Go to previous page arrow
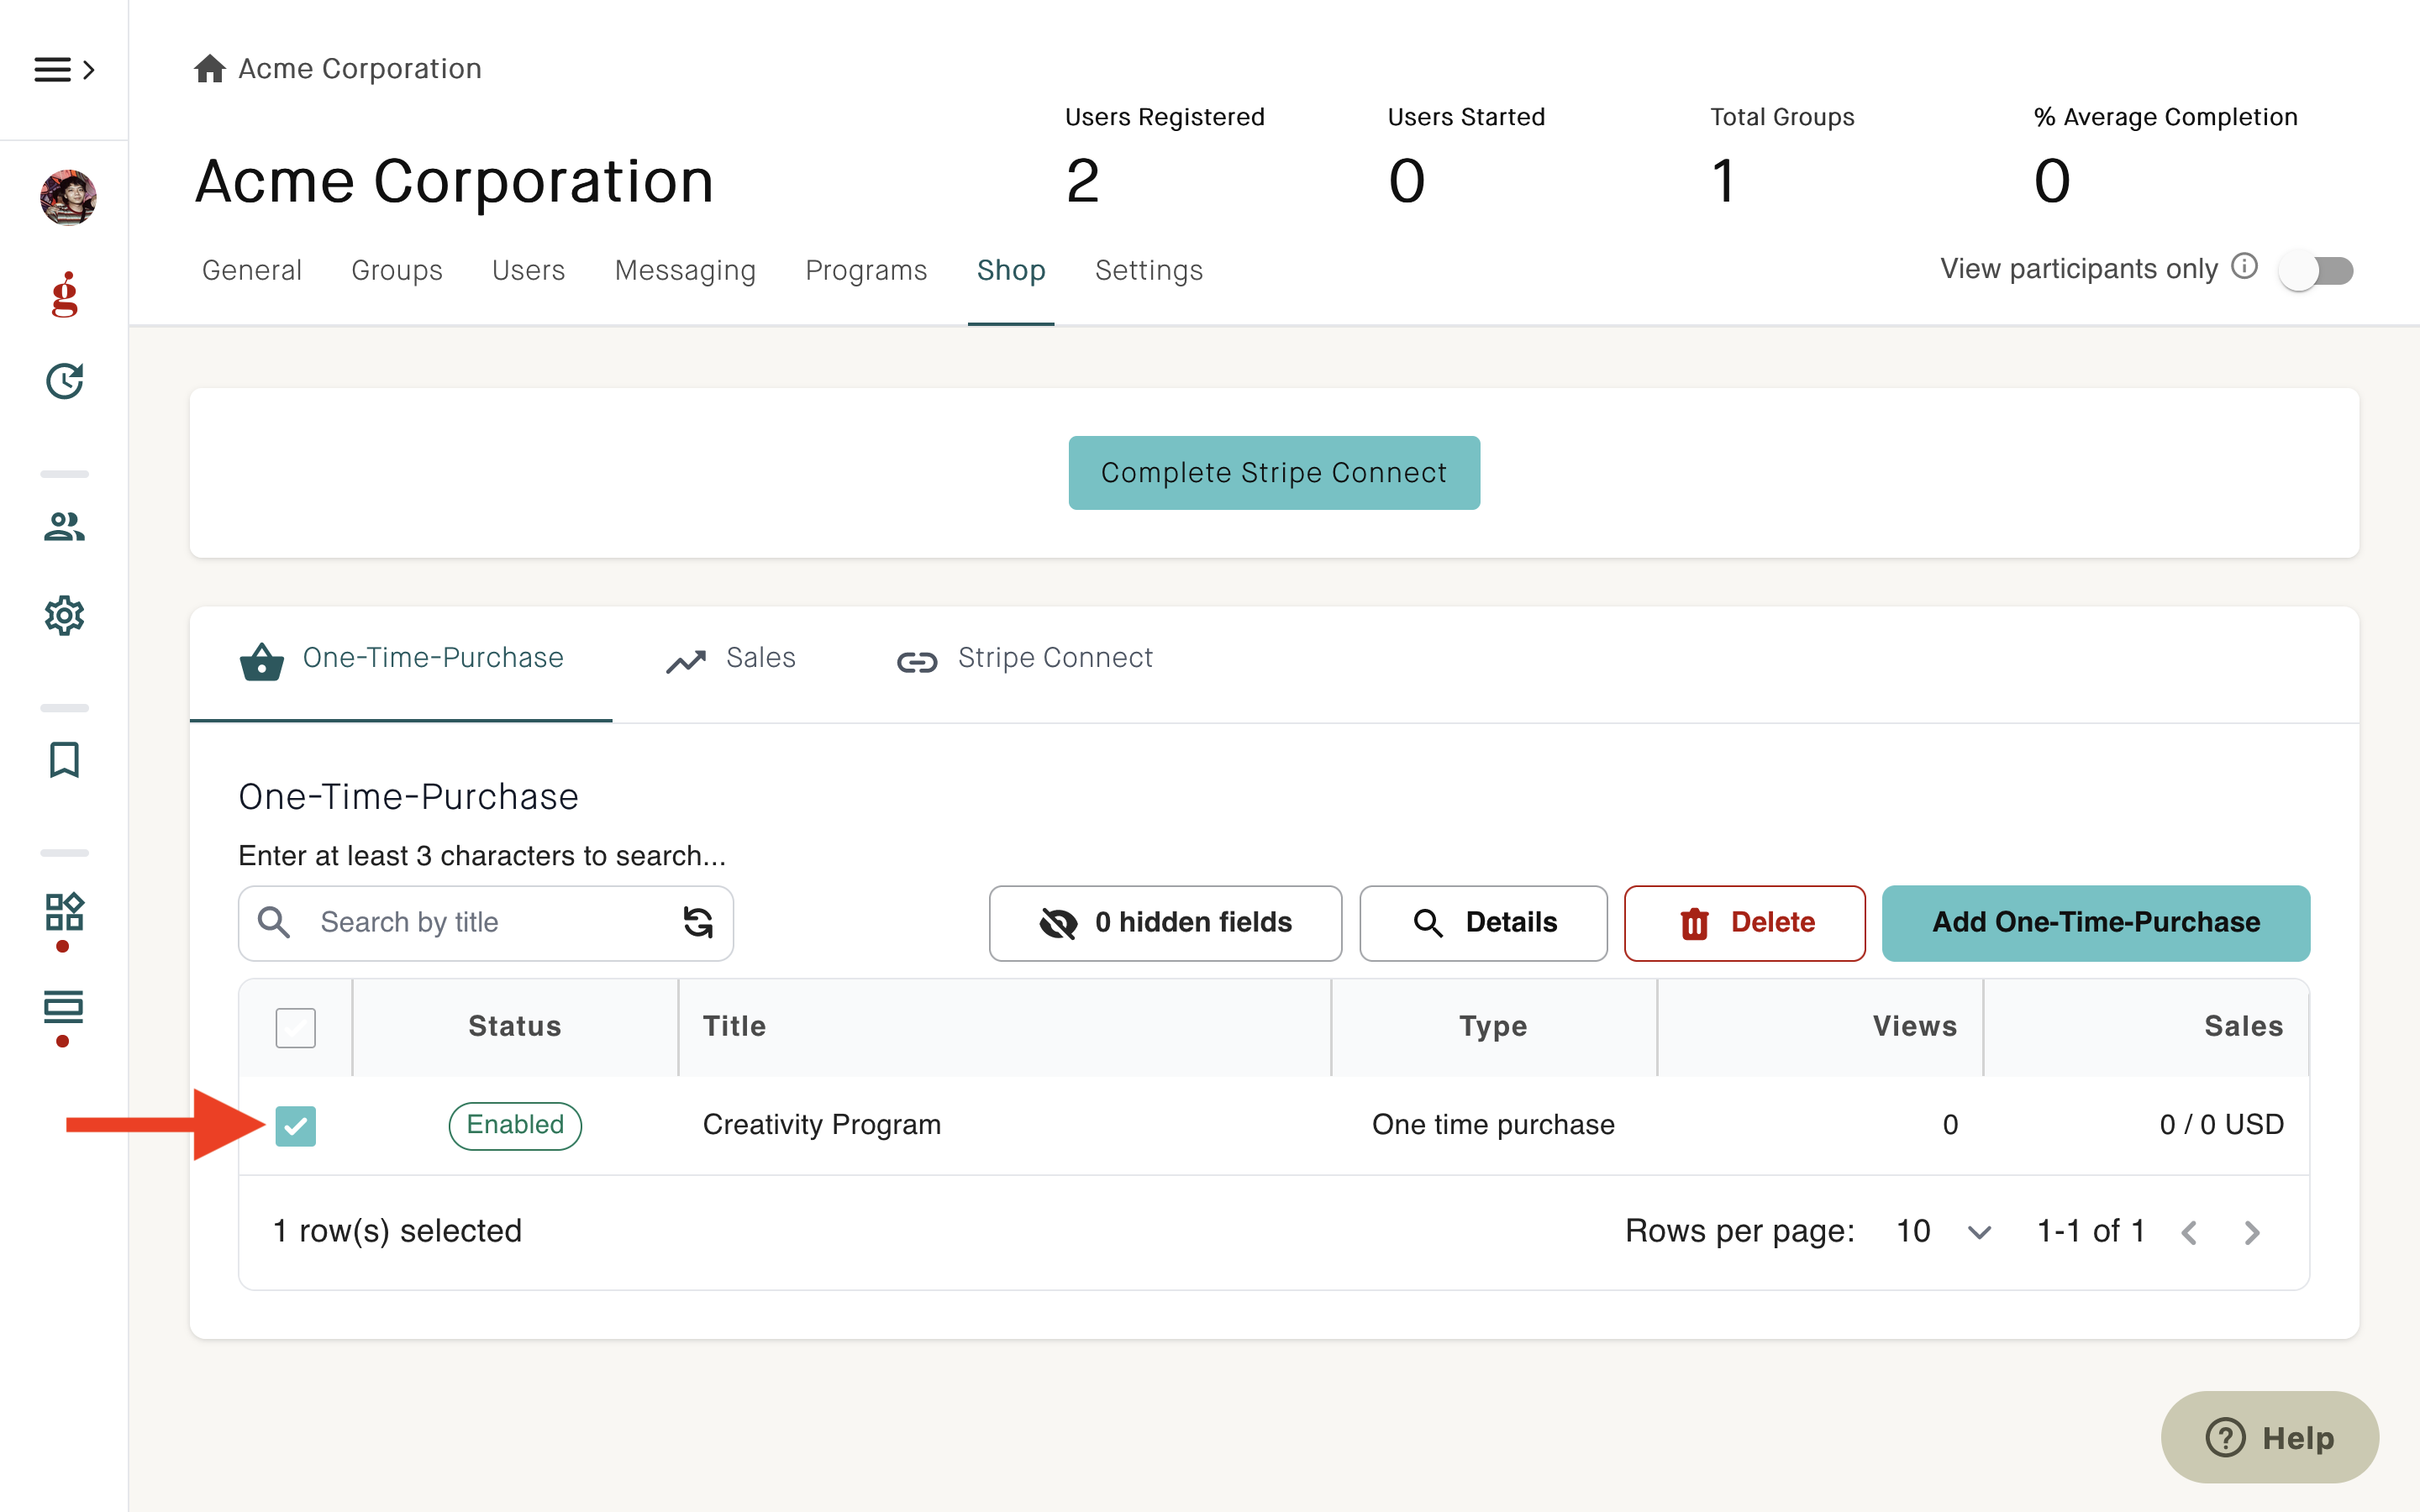Image resolution: width=2420 pixels, height=1512 pixels. 2189,1232
